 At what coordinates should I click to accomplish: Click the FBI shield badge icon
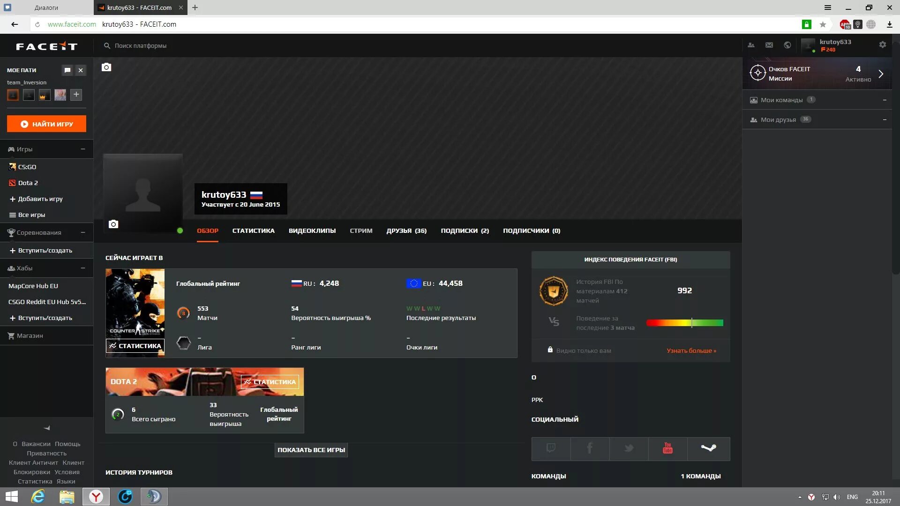point(554,291)
